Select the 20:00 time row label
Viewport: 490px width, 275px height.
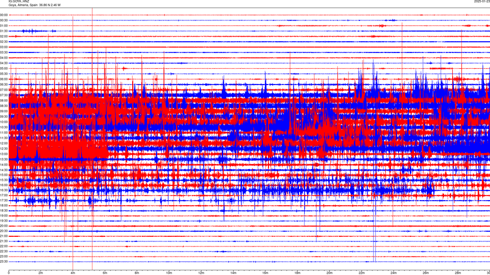click(4, 226)
